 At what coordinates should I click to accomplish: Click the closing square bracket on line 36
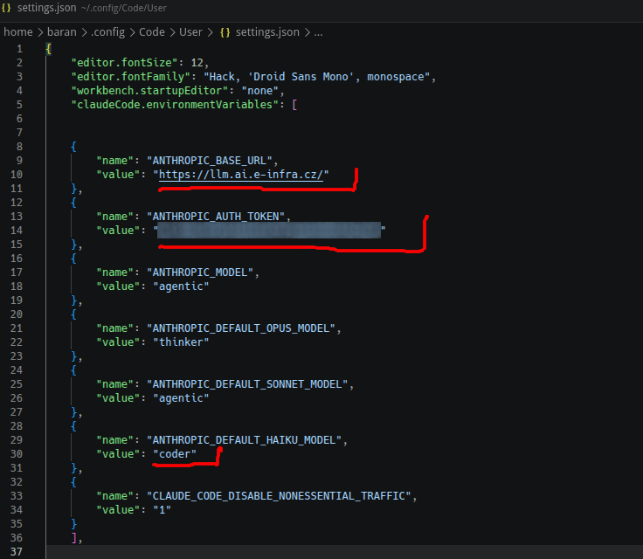pos(74,538)
